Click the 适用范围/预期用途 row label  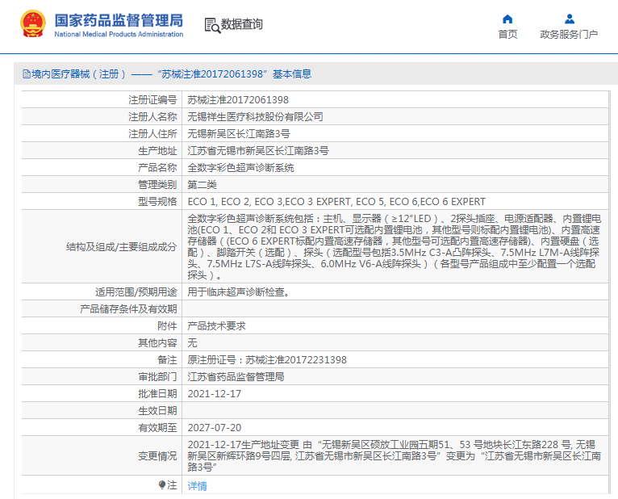(136, 292)
